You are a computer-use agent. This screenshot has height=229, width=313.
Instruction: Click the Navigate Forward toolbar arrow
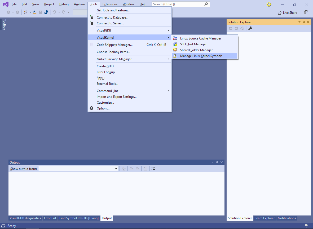click(x=17, y=12)
